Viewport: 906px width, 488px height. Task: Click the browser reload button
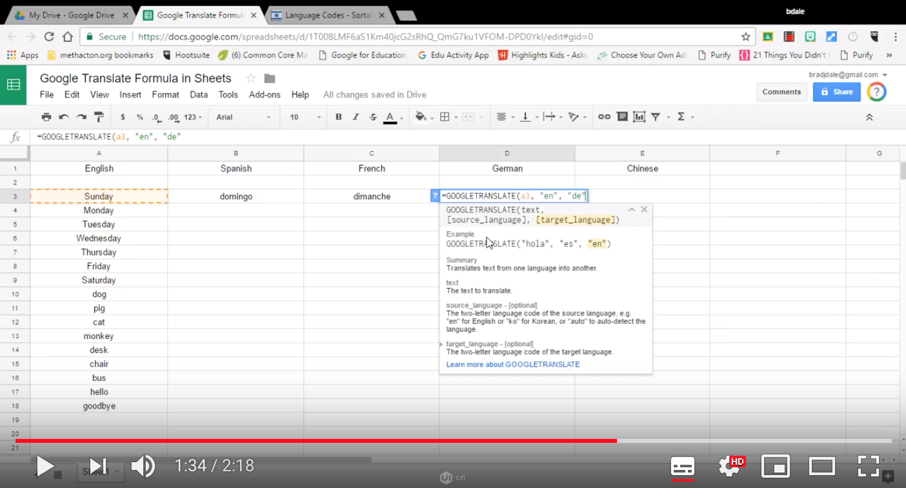pyautogui.click(x=49, y=37)
